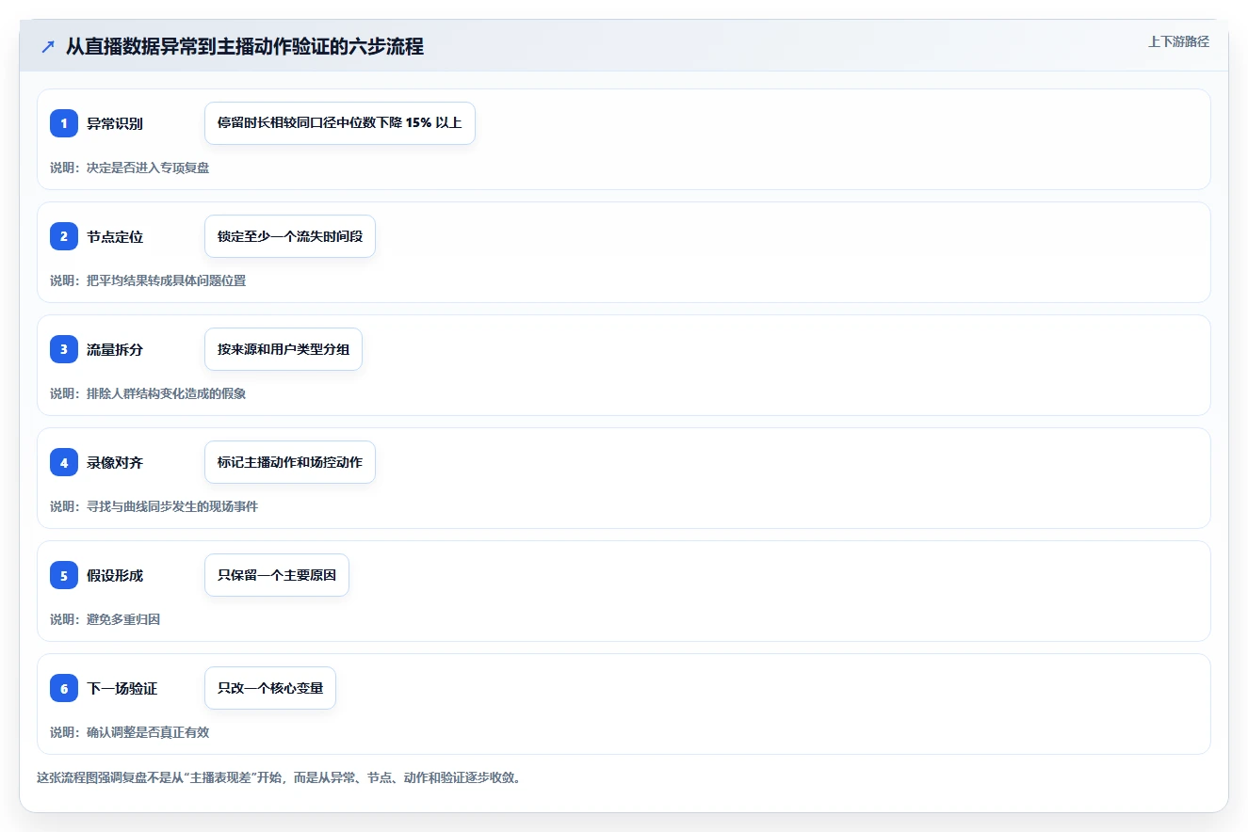This screenshot has height=832, width=1248.
Task: Click the 上下游路径 label in the header
Action: (1178, 41)
